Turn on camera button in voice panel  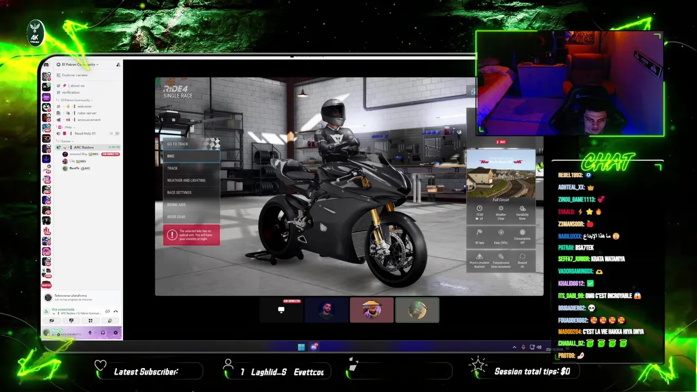click(52, 321)
